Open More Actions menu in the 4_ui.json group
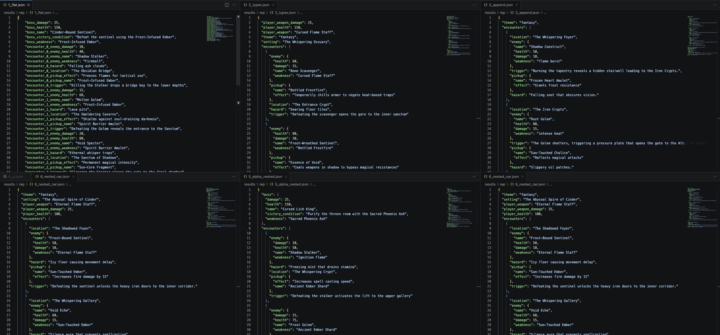The image size is (720, 335). point(234,177)
